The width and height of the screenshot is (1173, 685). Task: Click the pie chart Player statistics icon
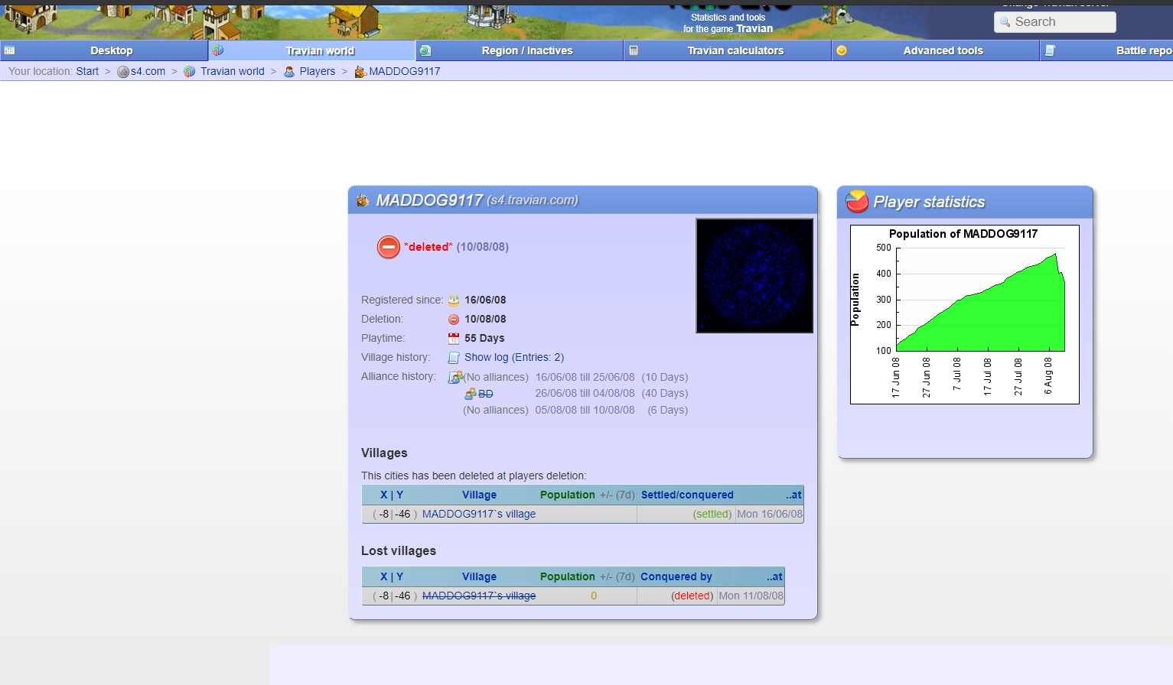(857, 201)
